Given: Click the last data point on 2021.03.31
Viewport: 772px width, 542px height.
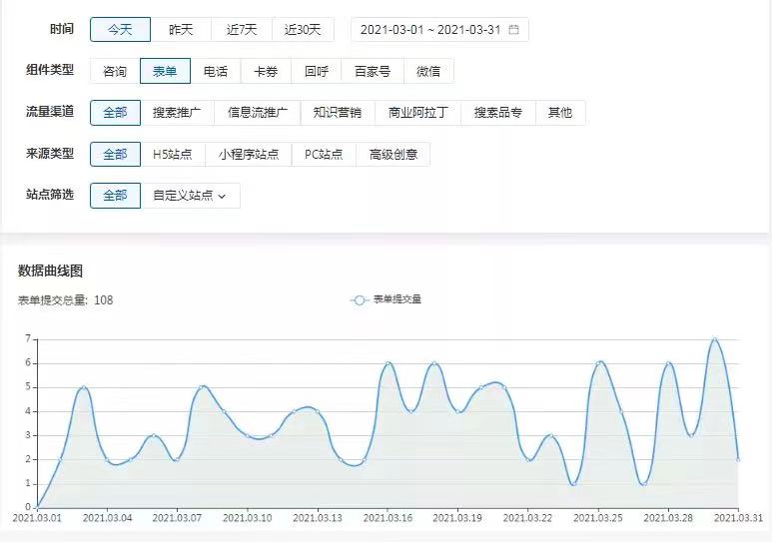Looking at the screenshot, I should [738, 459].
